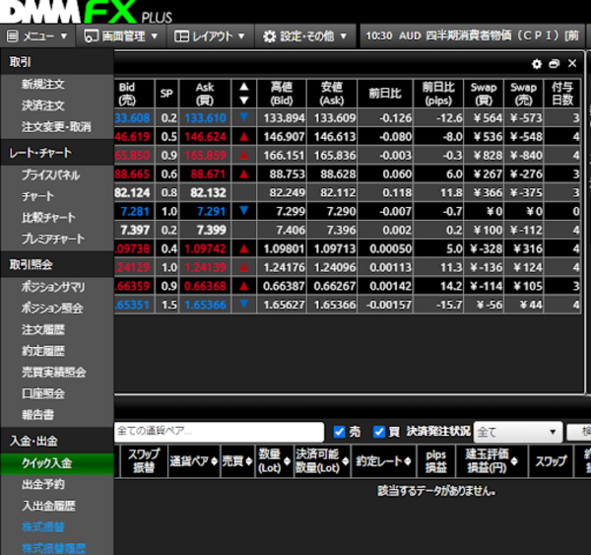Screen dimensions: 591x555
Task: Open the メニュー dropdown menu
Action: tap(37, 36)
